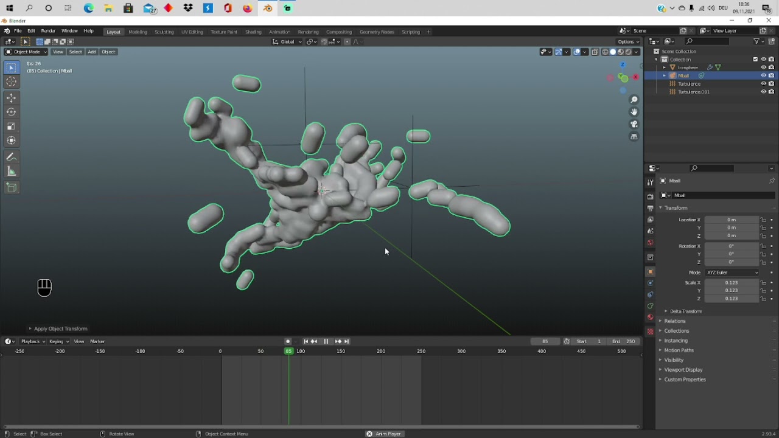Select the Cursor tool in the toolbar
Screen dimensions: 779x438
click(11, 82)
